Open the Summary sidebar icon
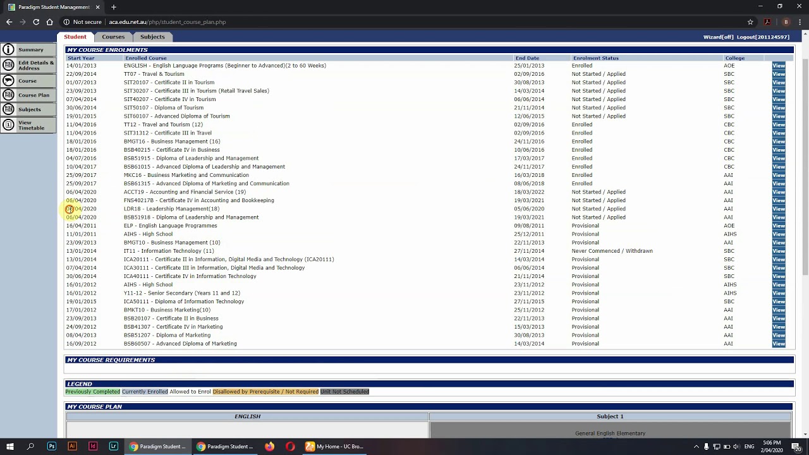Image resolution: width=809 pixels, height=455 pixels. (x=9, y=49)
